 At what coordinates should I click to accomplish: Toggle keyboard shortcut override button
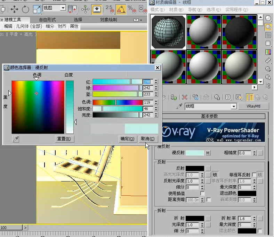(97, 9)
